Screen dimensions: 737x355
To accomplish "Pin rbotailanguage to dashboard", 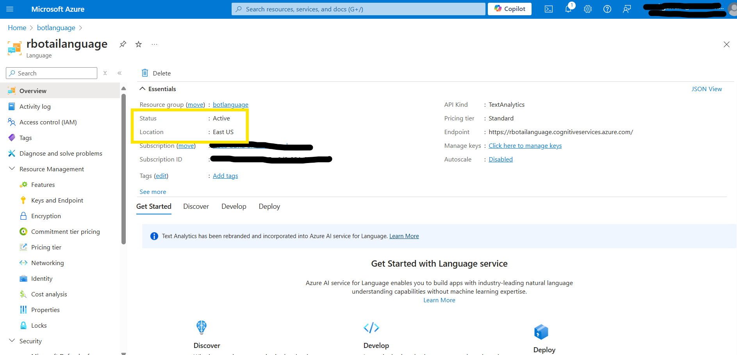I will 123,44.
